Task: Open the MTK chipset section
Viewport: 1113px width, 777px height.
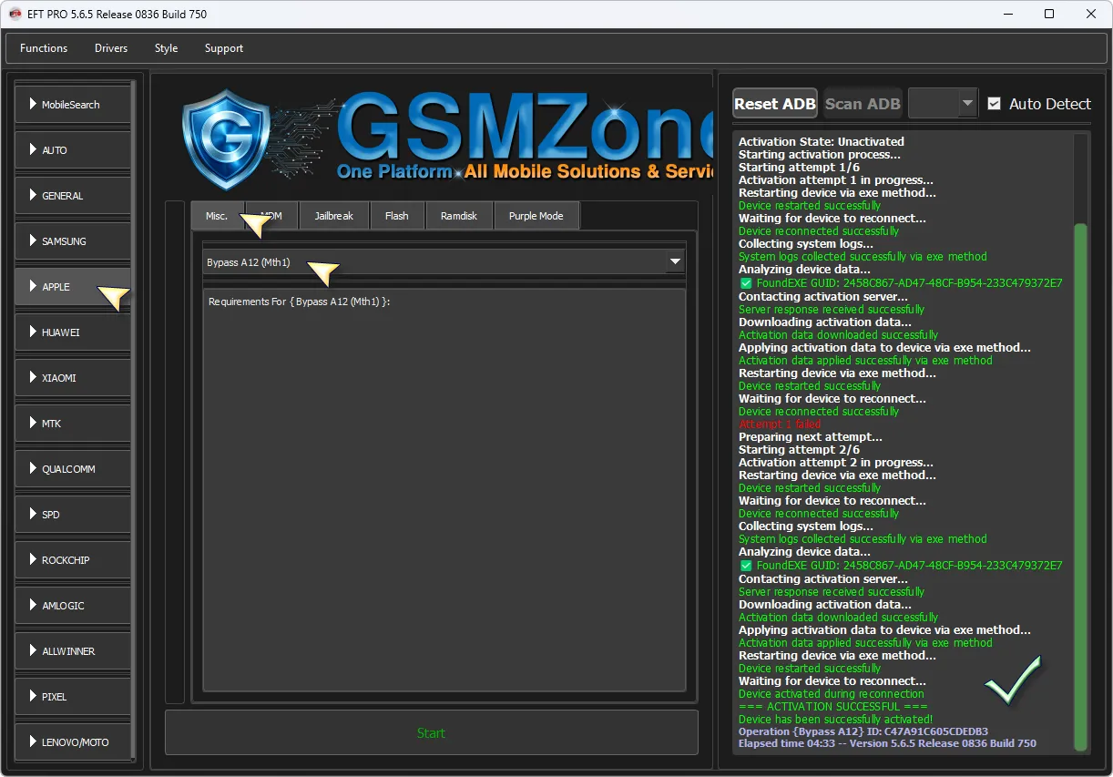Action: (x=73, y=424)
